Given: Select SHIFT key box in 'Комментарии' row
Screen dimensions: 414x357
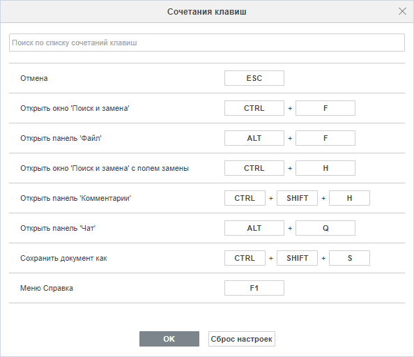Looking at the screenshot, I should click(x=297, y=198).
